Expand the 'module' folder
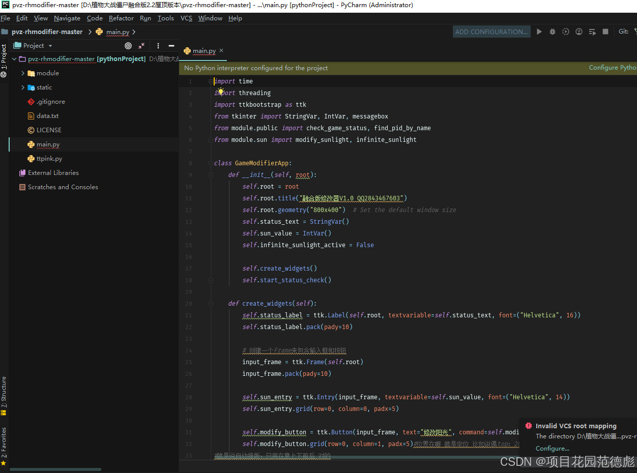Screen dimensions: 637x473 [x=23, y=73]
